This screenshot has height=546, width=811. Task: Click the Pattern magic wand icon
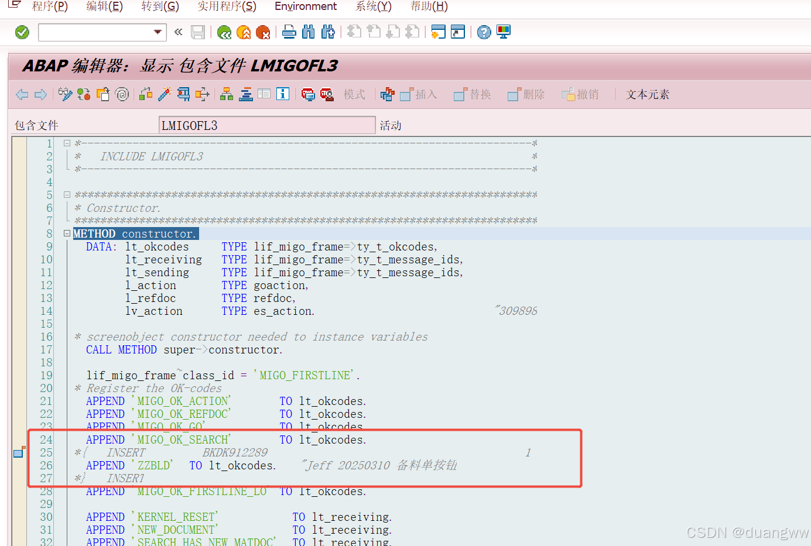(163, 94)
